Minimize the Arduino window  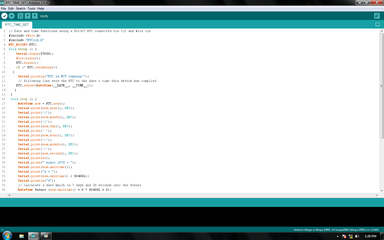point(359,2)
